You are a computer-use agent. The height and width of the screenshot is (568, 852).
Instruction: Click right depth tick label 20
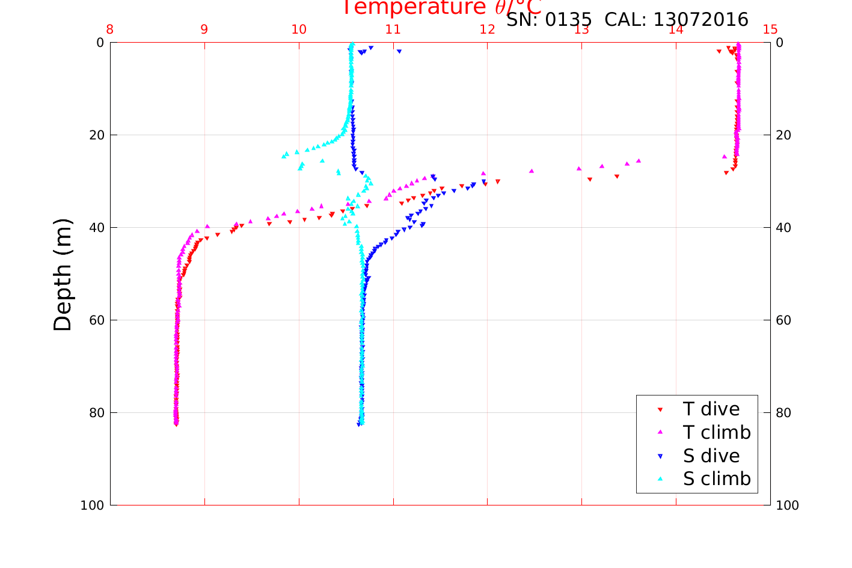point(783,135)
